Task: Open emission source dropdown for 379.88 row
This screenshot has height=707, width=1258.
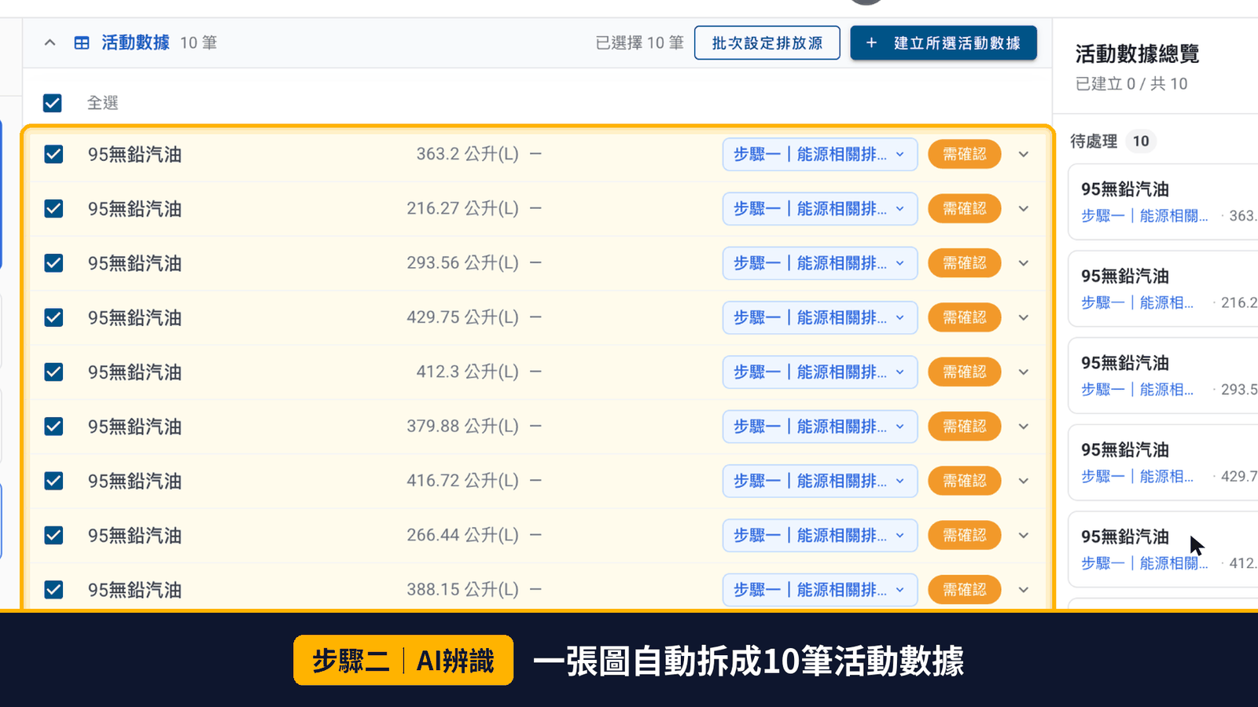Action: click(x=820, y=426)
